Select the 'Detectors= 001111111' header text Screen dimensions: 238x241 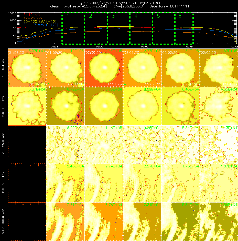[x=169, y=6]
